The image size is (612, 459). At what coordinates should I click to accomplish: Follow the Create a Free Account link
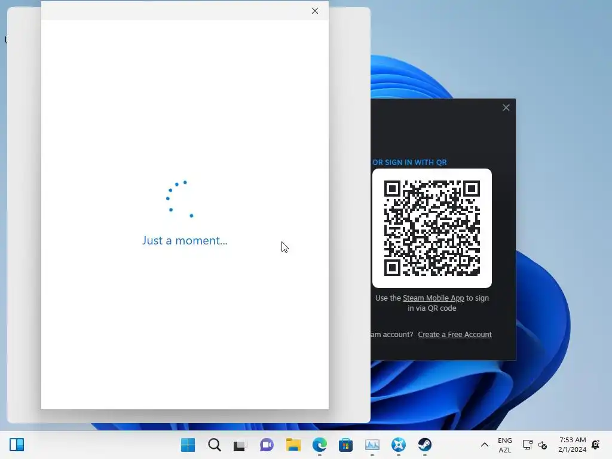(455, 335)
